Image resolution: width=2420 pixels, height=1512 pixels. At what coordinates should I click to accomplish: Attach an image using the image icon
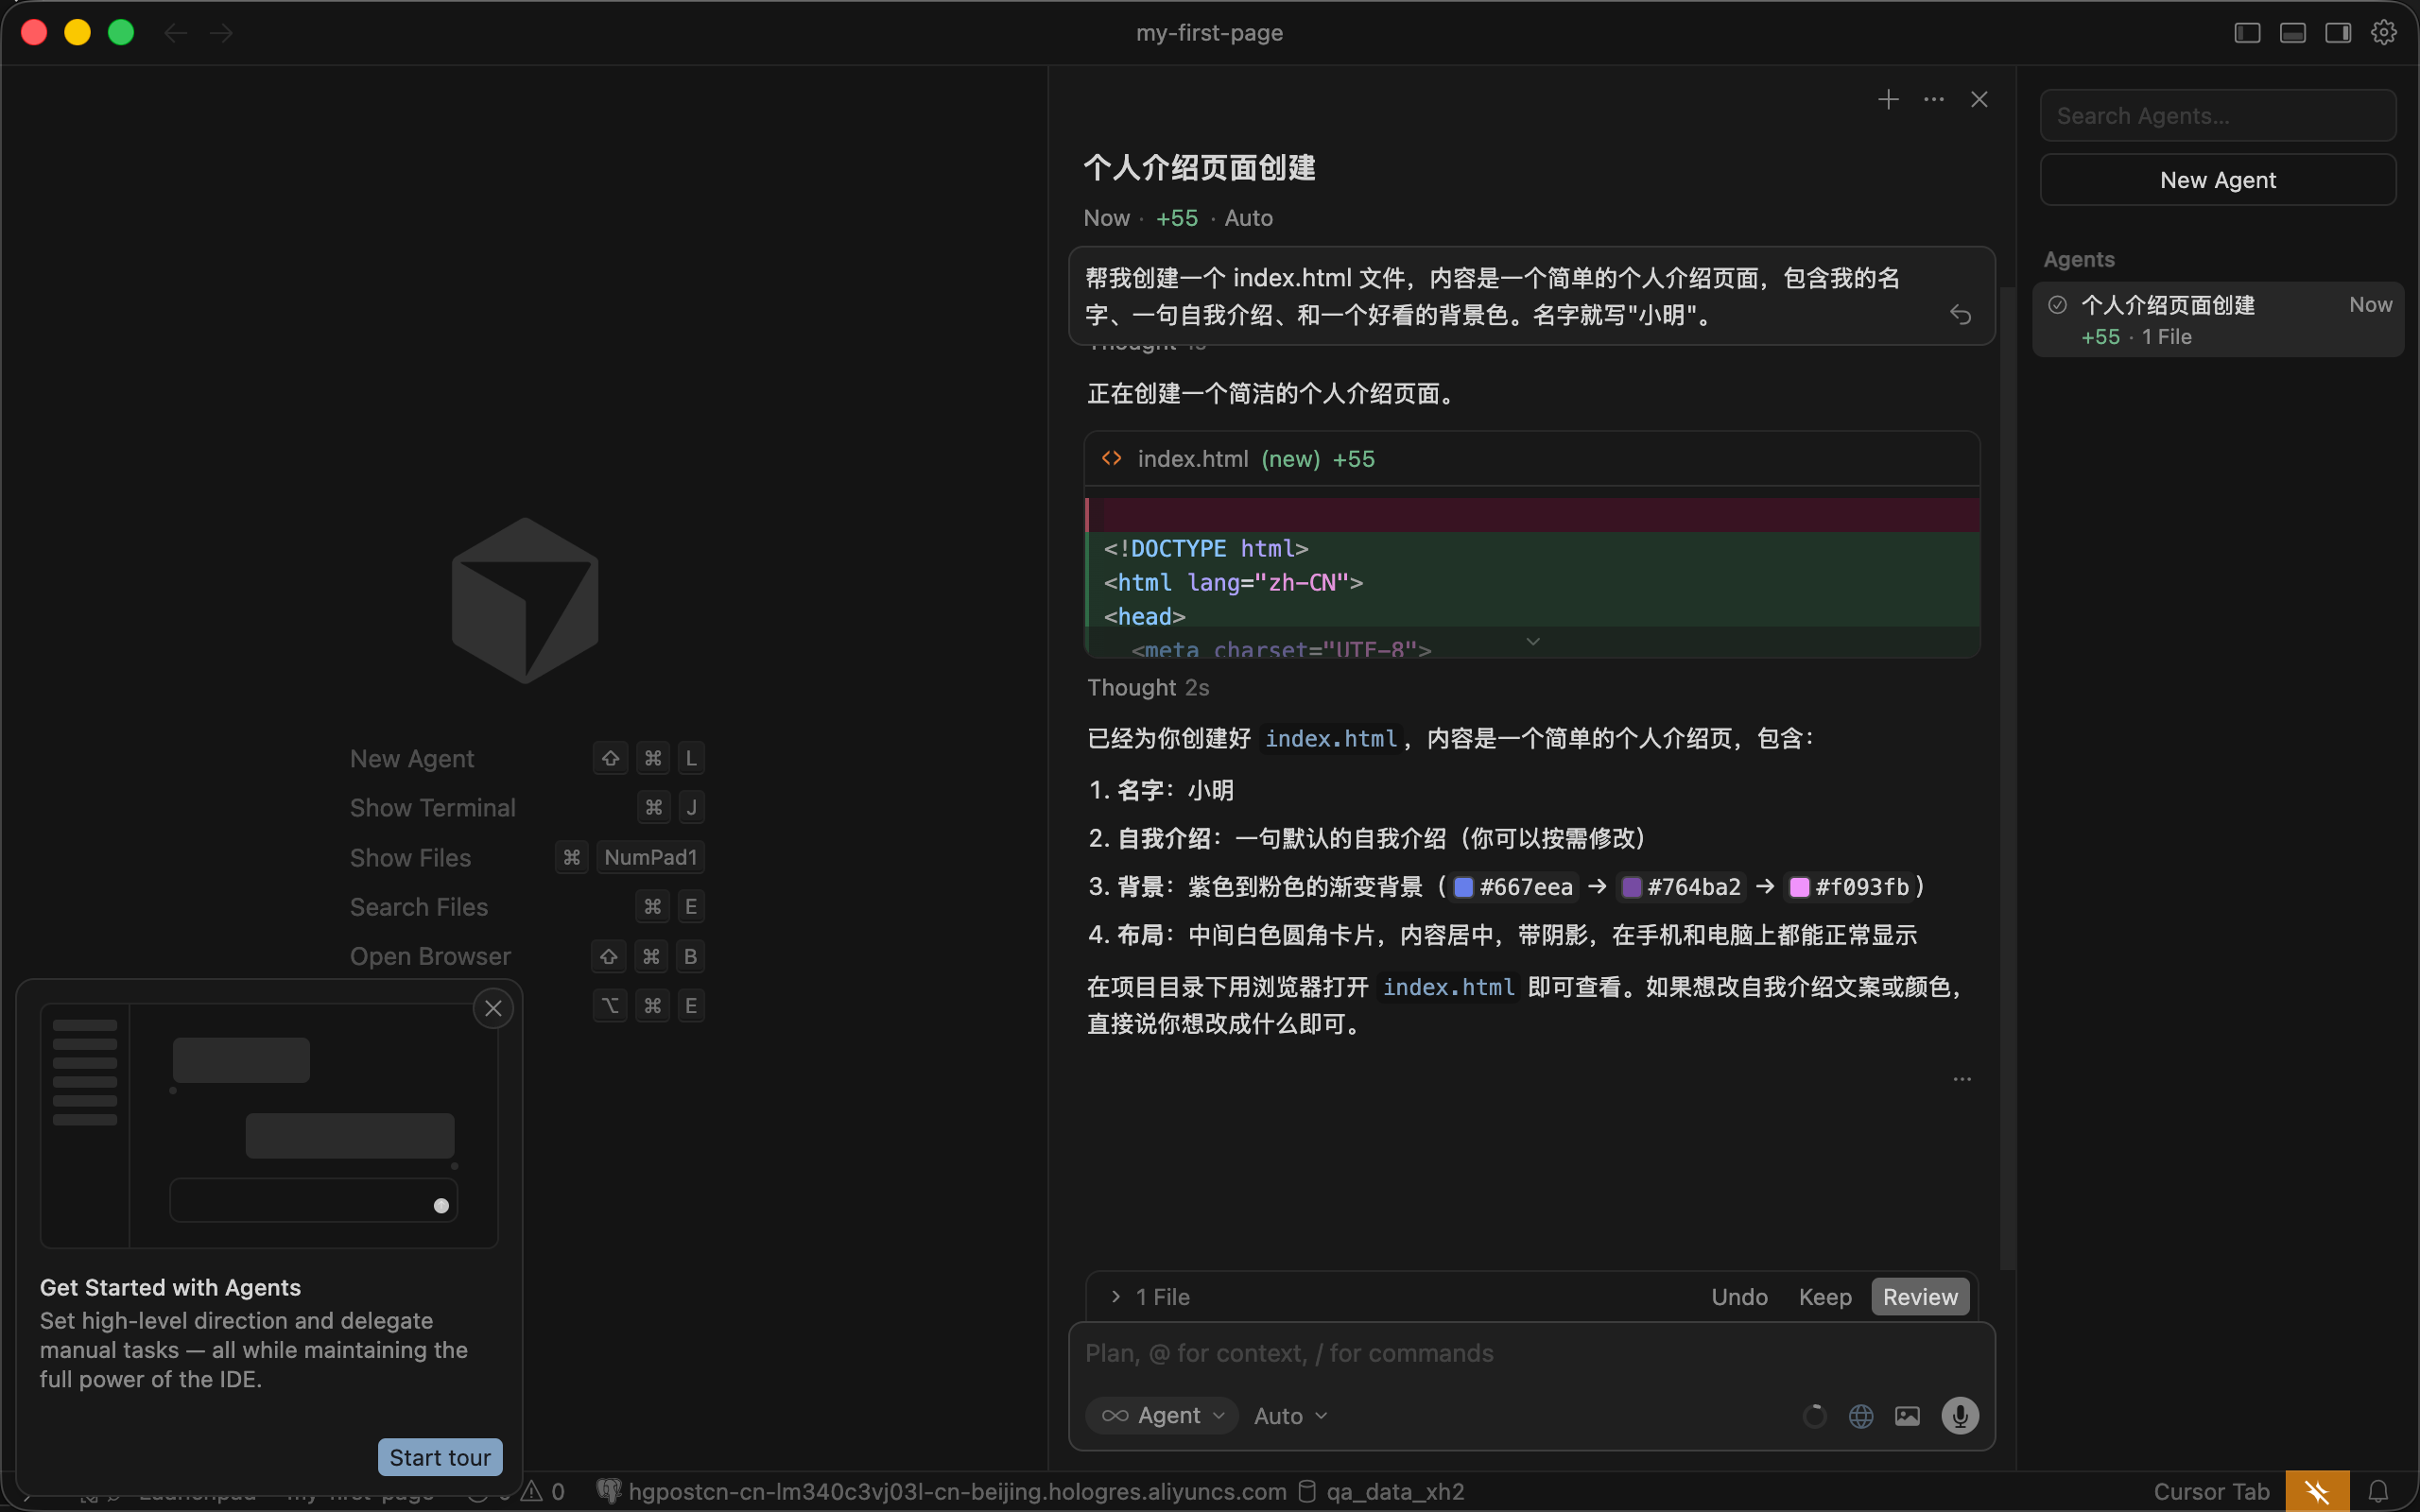[1906, 1415]
